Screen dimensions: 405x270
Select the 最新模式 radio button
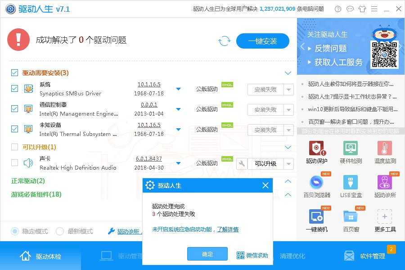60,231
